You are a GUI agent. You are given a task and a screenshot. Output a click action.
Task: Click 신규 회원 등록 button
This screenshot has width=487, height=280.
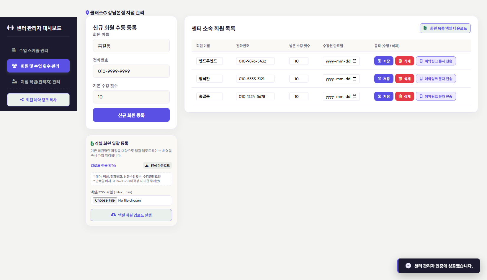click(x=131, y=115)
